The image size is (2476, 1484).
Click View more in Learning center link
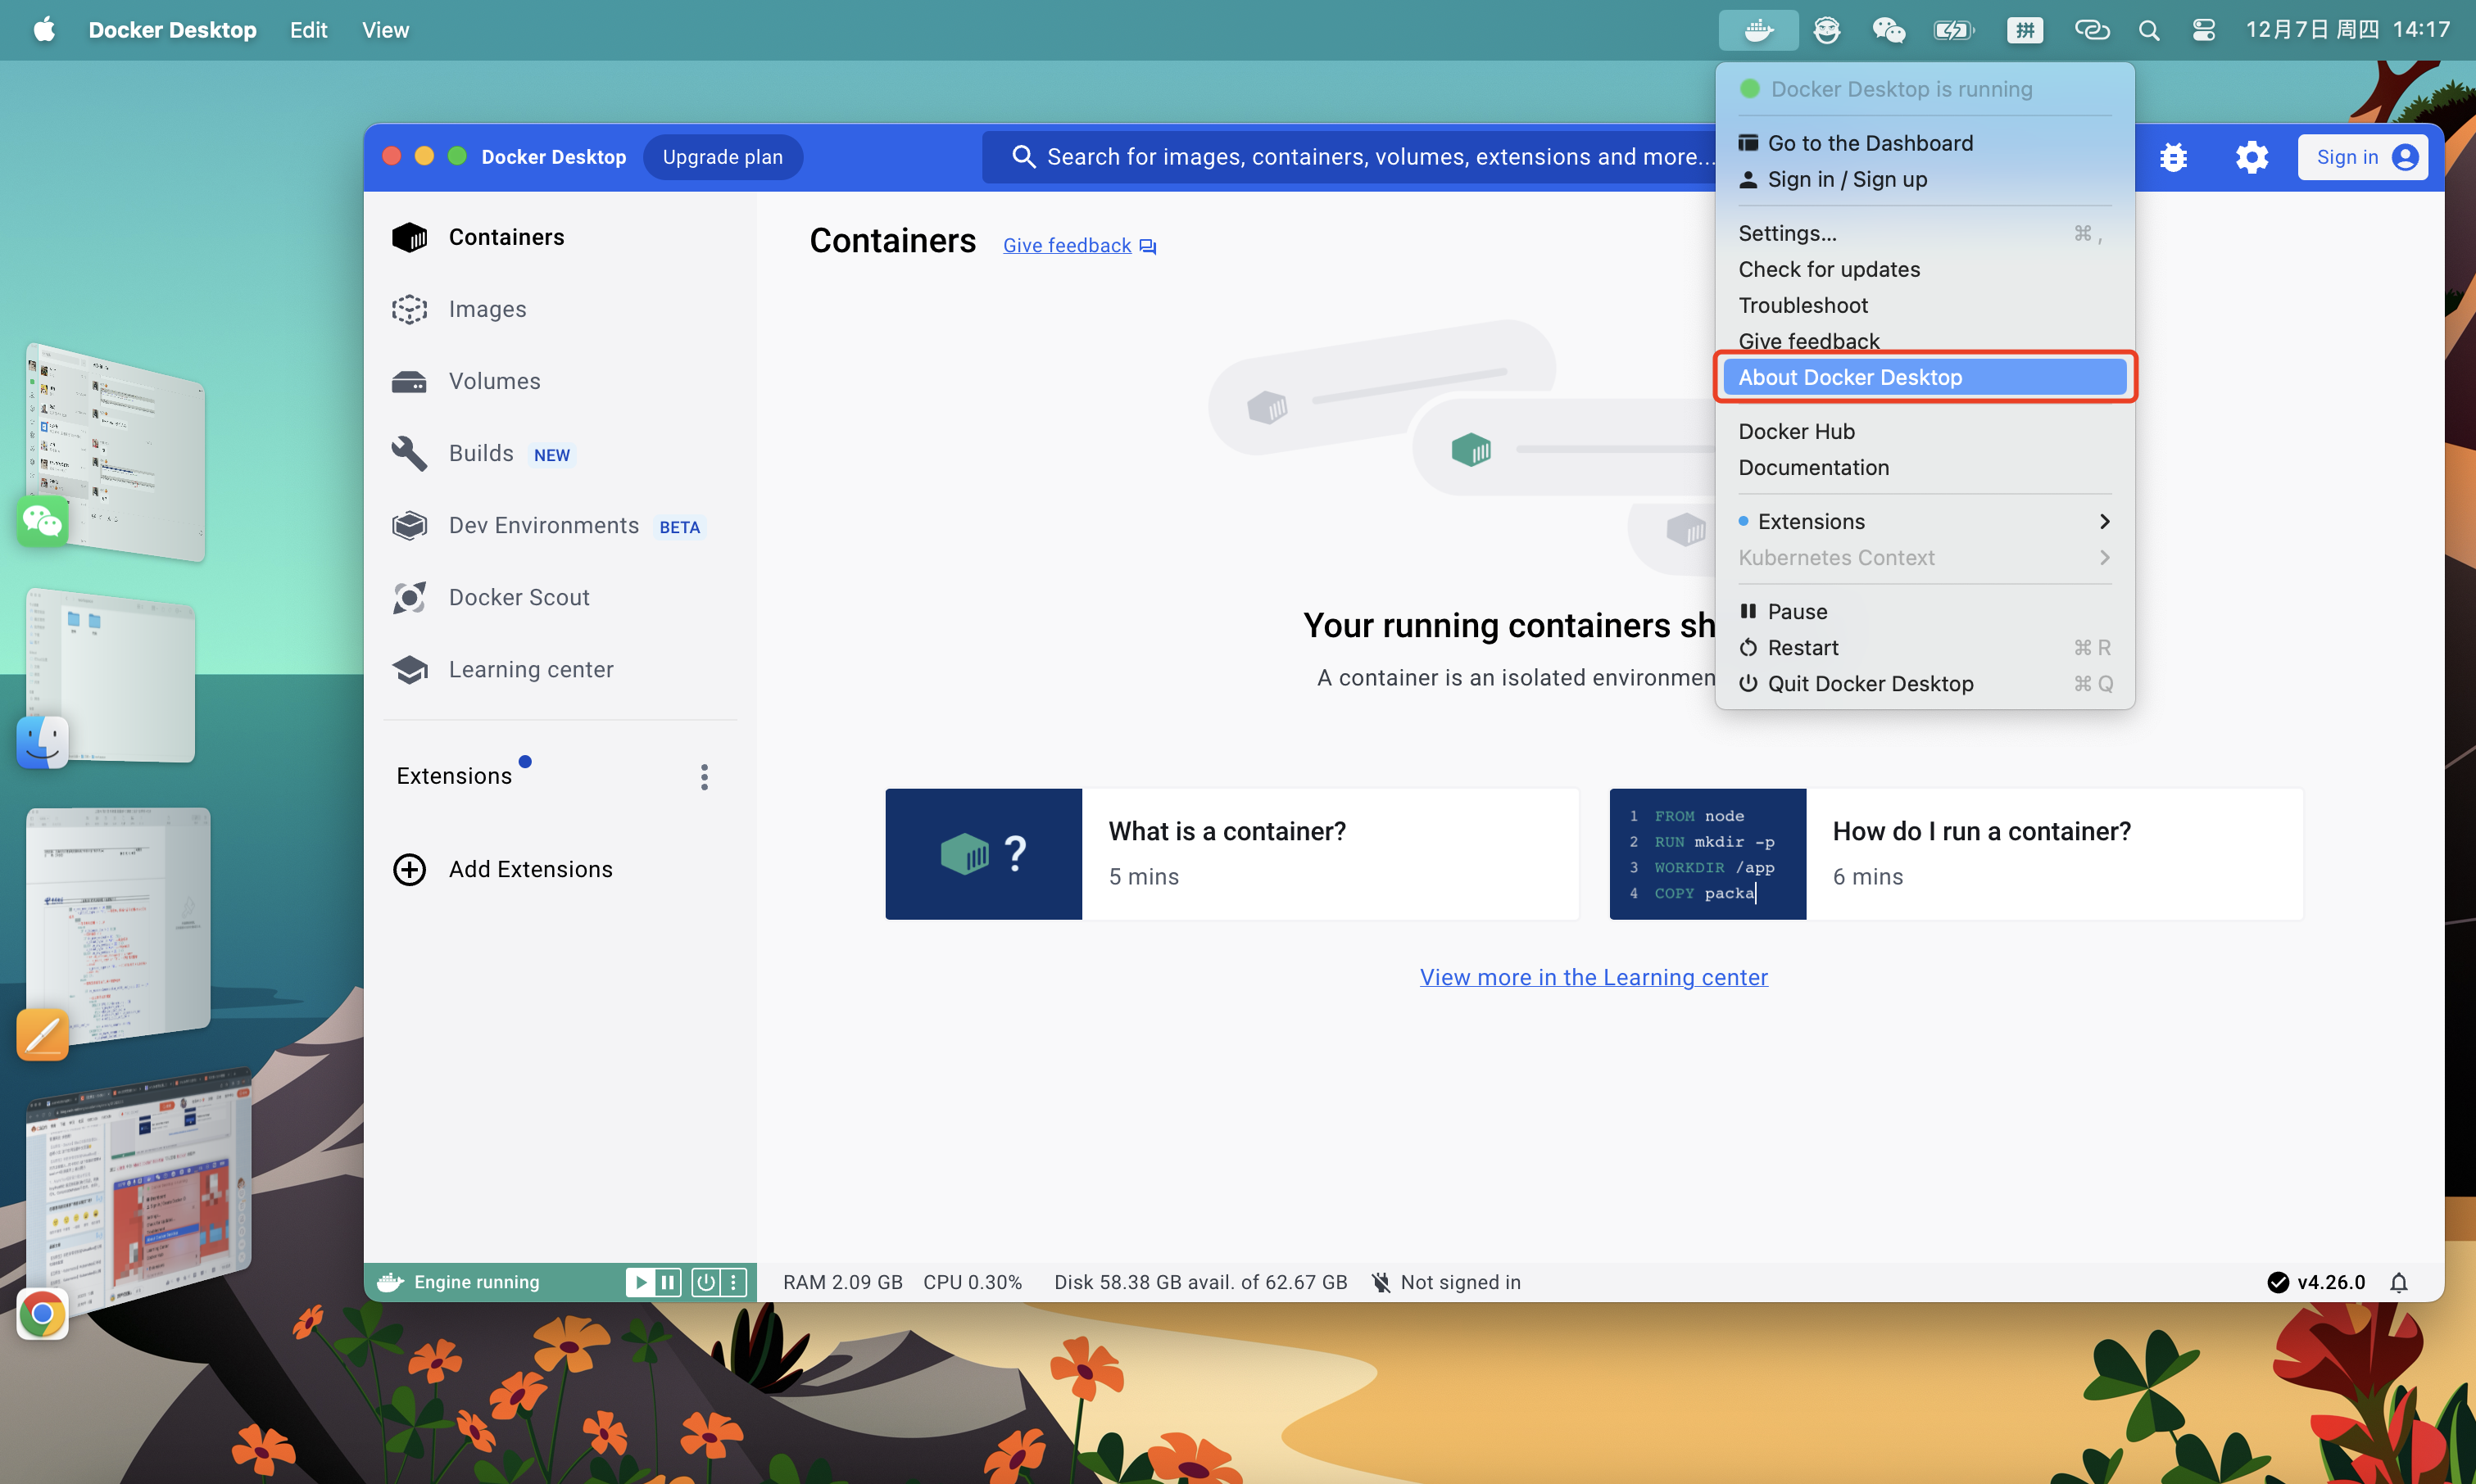[1592, 975]
